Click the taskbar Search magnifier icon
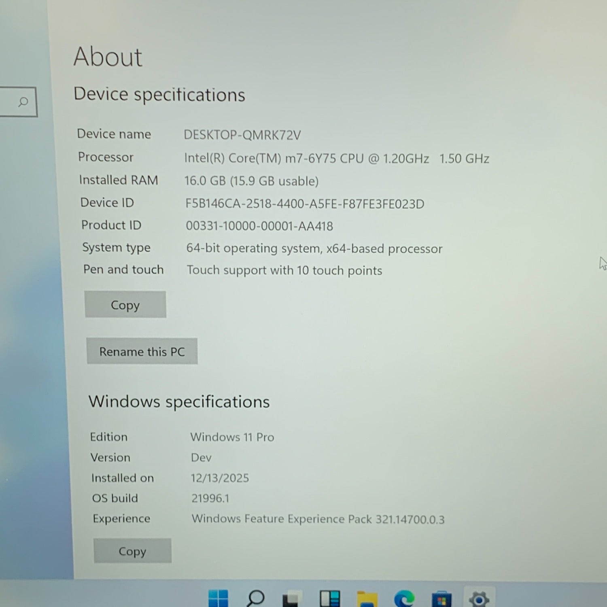The height and width of the screenshot is (607, 607). coord(255,598)
